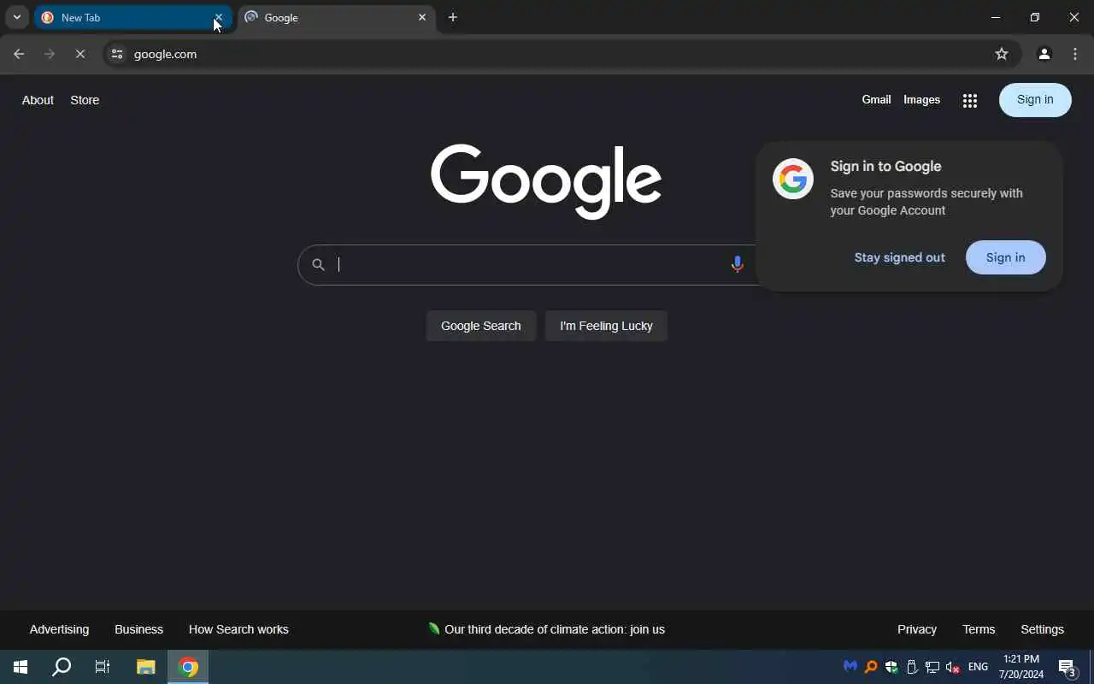Go to Gmail
Image resolution: width=1094 pixels, height=684 pixels.
tap(876, 99)
